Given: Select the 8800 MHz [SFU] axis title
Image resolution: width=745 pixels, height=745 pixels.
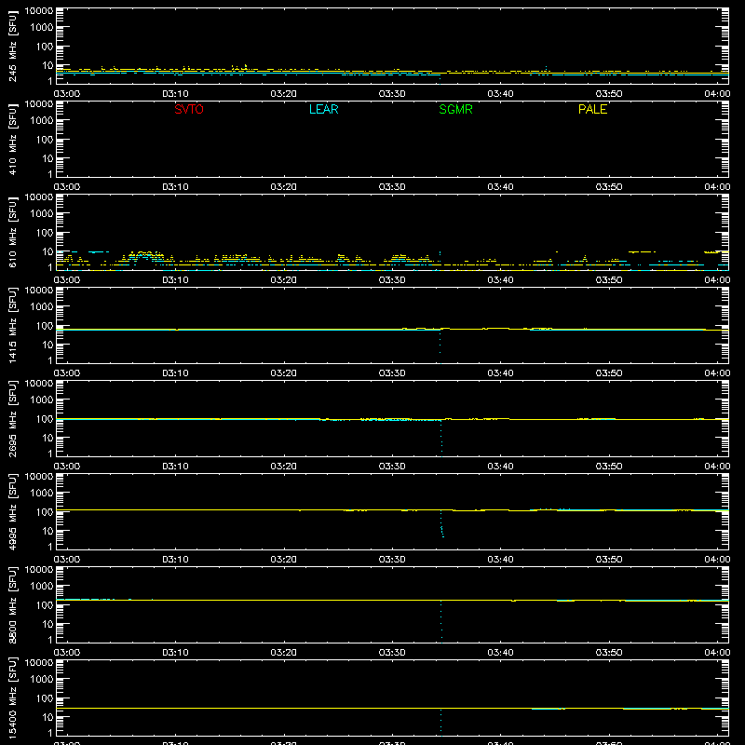Looking at the screenshot, I should 13,604.
